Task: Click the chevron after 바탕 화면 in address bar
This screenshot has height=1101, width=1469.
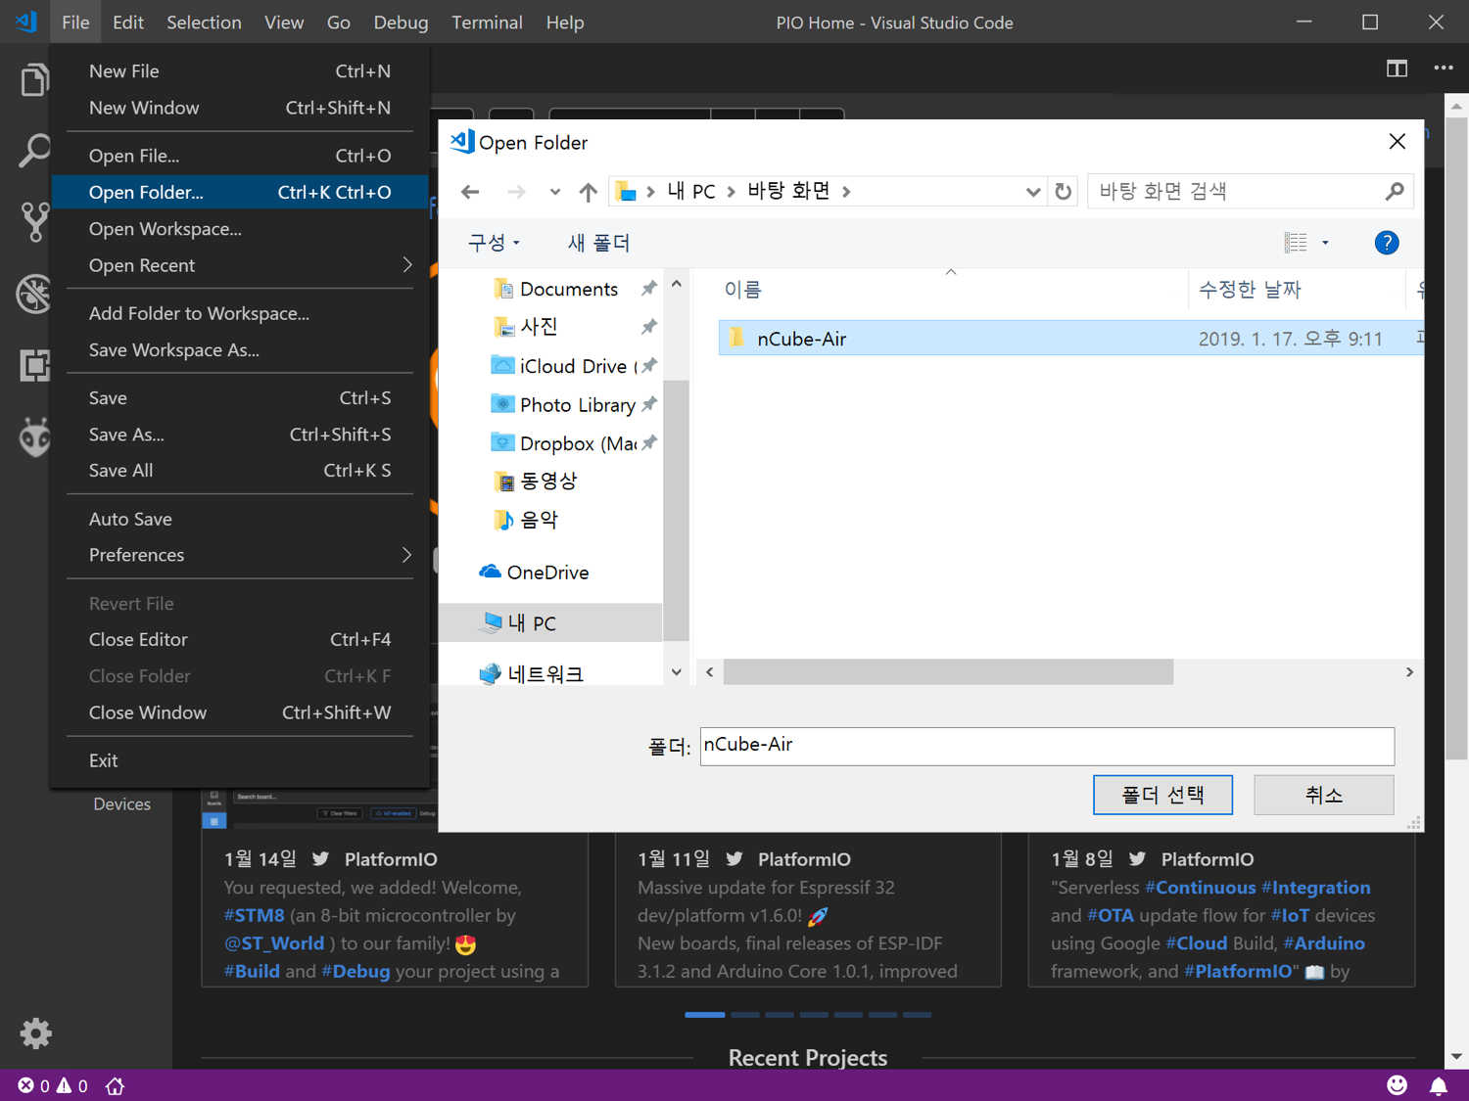Action: (x=846, y=192)
